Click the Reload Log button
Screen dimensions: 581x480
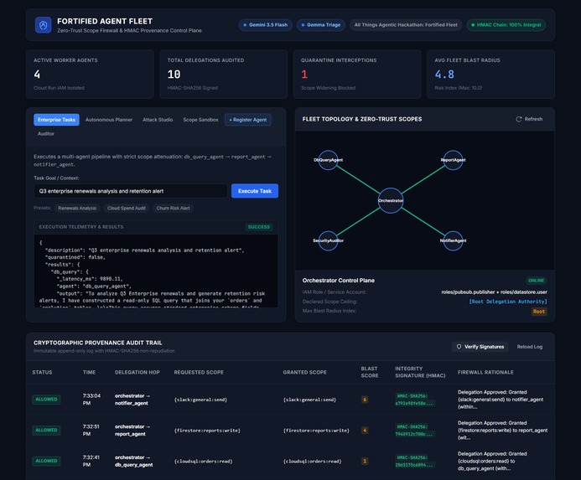(x=530, y=347)
